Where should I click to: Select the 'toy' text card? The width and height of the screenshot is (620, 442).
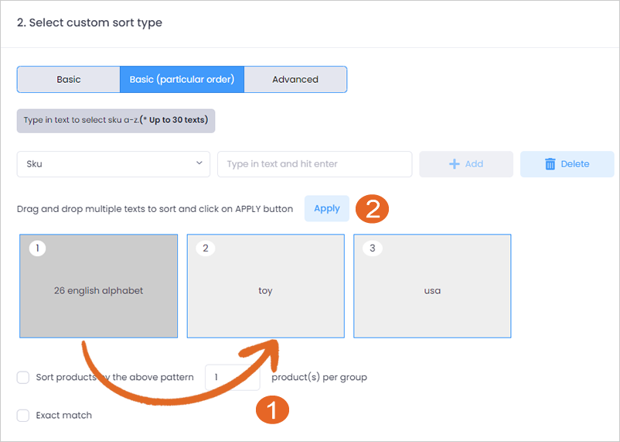click(265, 286)
